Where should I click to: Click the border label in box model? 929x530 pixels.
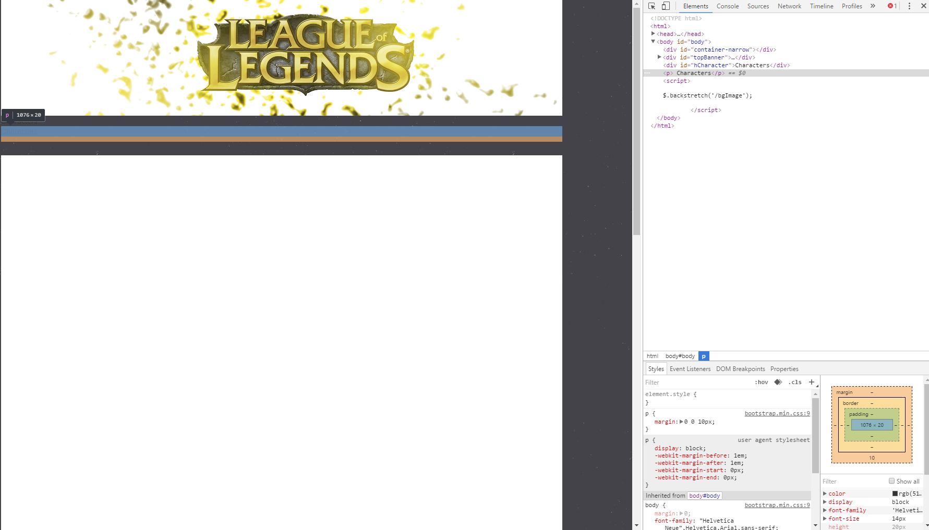pyautogui.click(x=851, y=403)
